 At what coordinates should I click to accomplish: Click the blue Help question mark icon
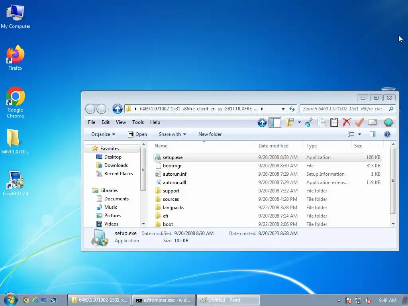point(387,134)
